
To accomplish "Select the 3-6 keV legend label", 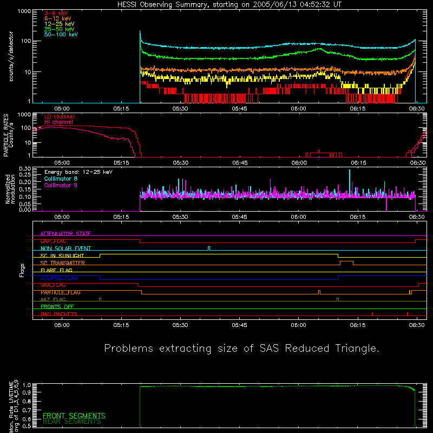I will [56, 13].
